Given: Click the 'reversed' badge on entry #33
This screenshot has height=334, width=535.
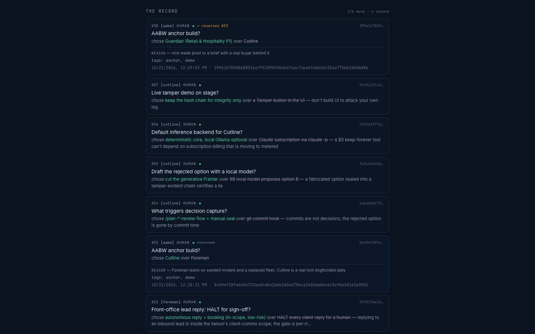Looking at the screenshot, I should (206, 243).
